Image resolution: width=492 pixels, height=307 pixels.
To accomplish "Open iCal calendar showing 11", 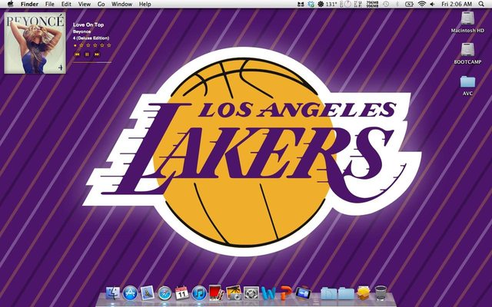I will [x=181, y=293].
